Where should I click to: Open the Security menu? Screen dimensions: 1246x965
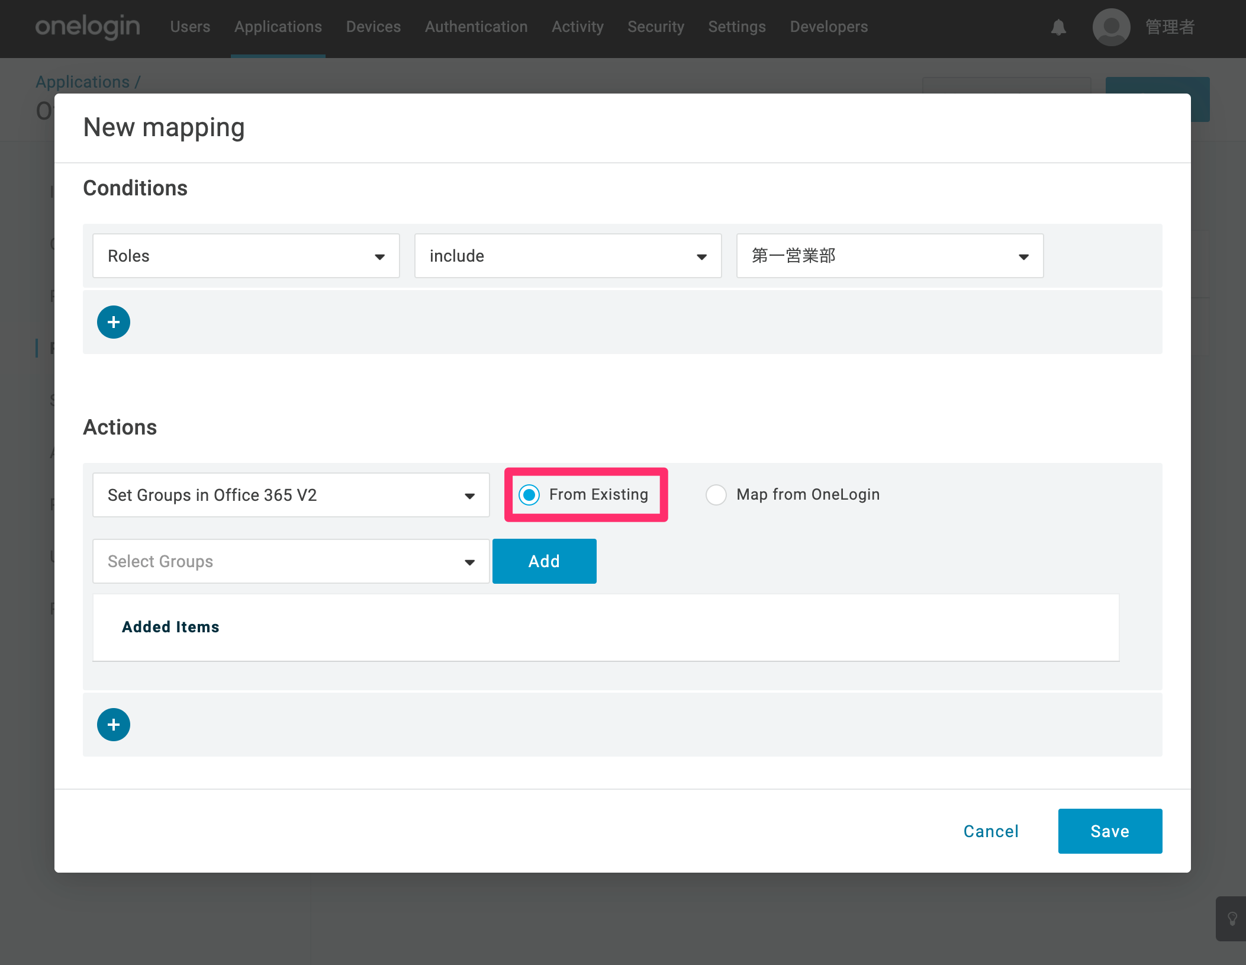(656, 27)
